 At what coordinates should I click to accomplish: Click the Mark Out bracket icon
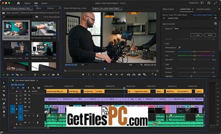point(94,75)
